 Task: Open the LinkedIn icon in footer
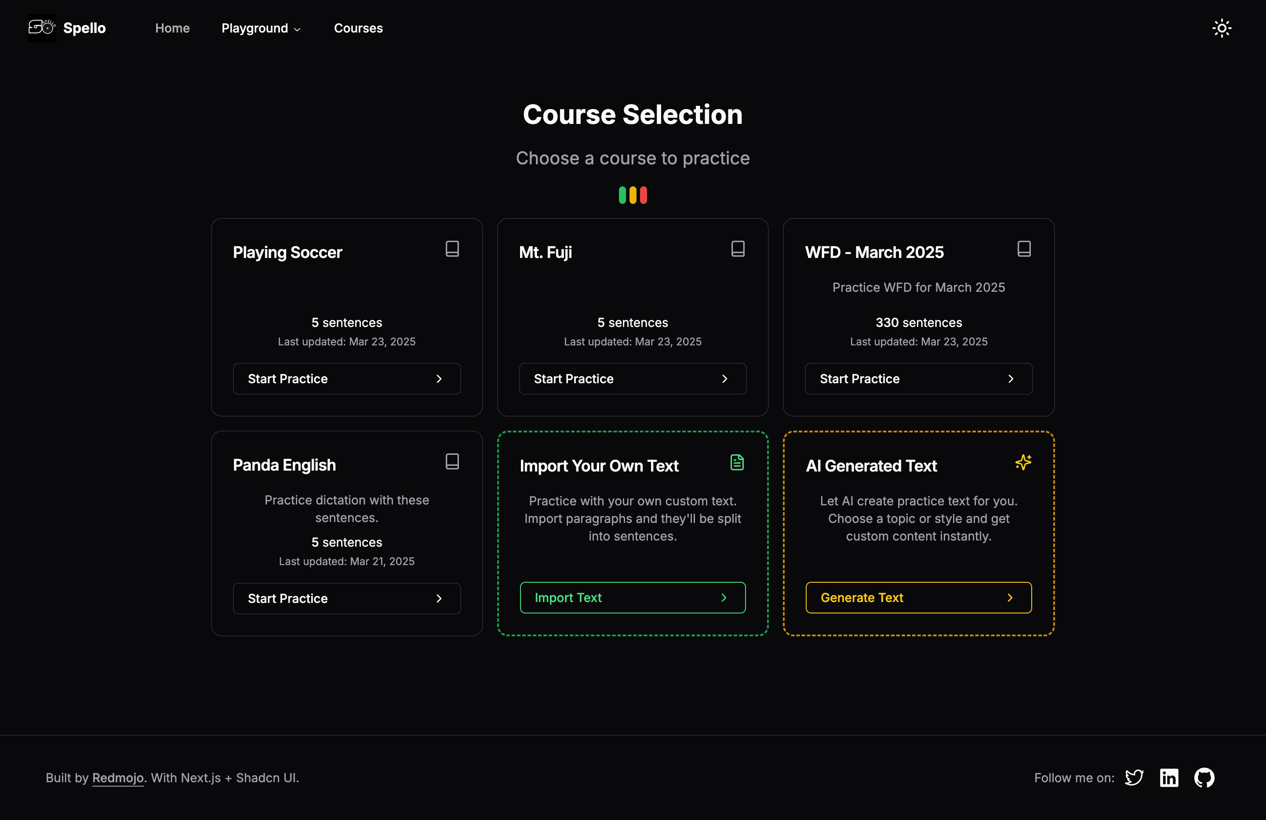1169,777
